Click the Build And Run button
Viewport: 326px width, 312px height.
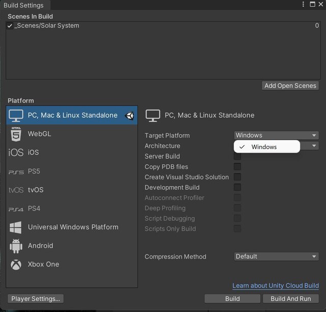point(291,299)
